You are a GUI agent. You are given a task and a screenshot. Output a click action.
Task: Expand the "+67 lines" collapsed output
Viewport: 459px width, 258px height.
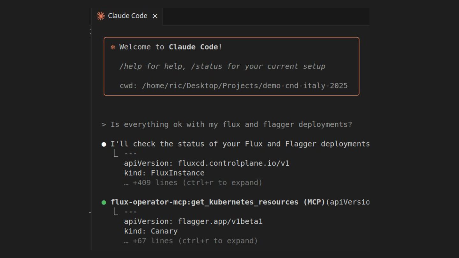click(191, 241)
